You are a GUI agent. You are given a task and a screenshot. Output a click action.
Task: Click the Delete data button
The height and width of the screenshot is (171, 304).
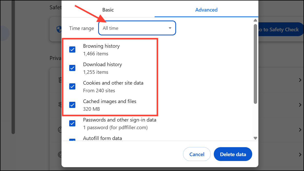233,154
